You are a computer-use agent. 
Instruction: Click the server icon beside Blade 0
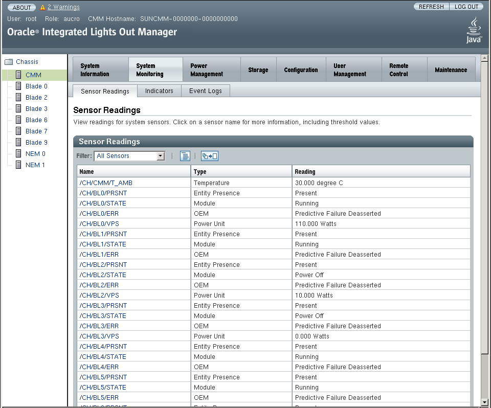click(x=19, y=86)
